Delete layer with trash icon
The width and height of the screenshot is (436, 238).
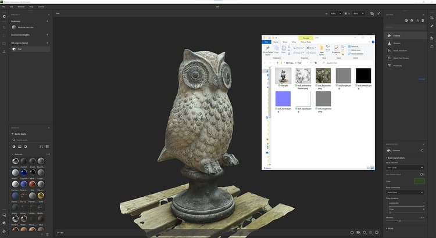tap(423, 20)
